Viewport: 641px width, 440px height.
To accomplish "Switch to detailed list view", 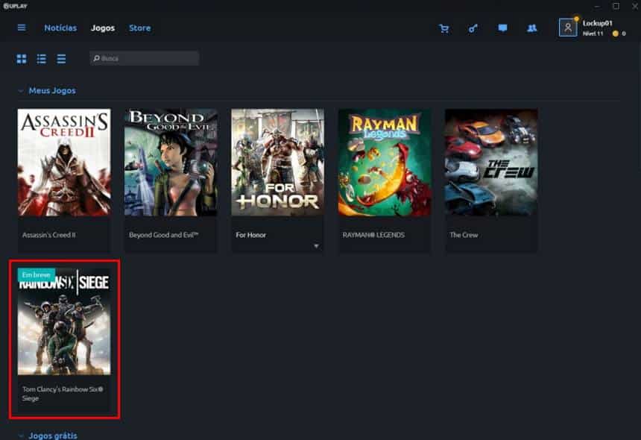I will coord(41,59).
